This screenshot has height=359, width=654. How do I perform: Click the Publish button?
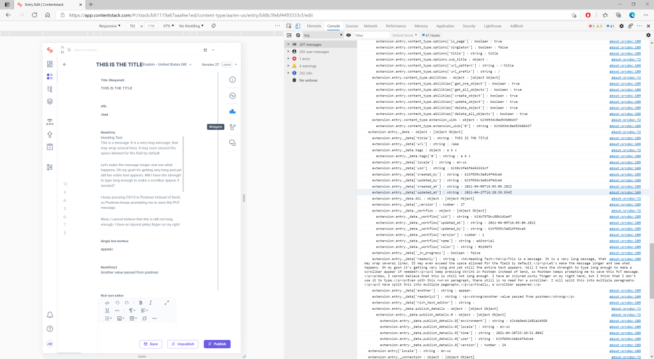click(x=217, y=344)
